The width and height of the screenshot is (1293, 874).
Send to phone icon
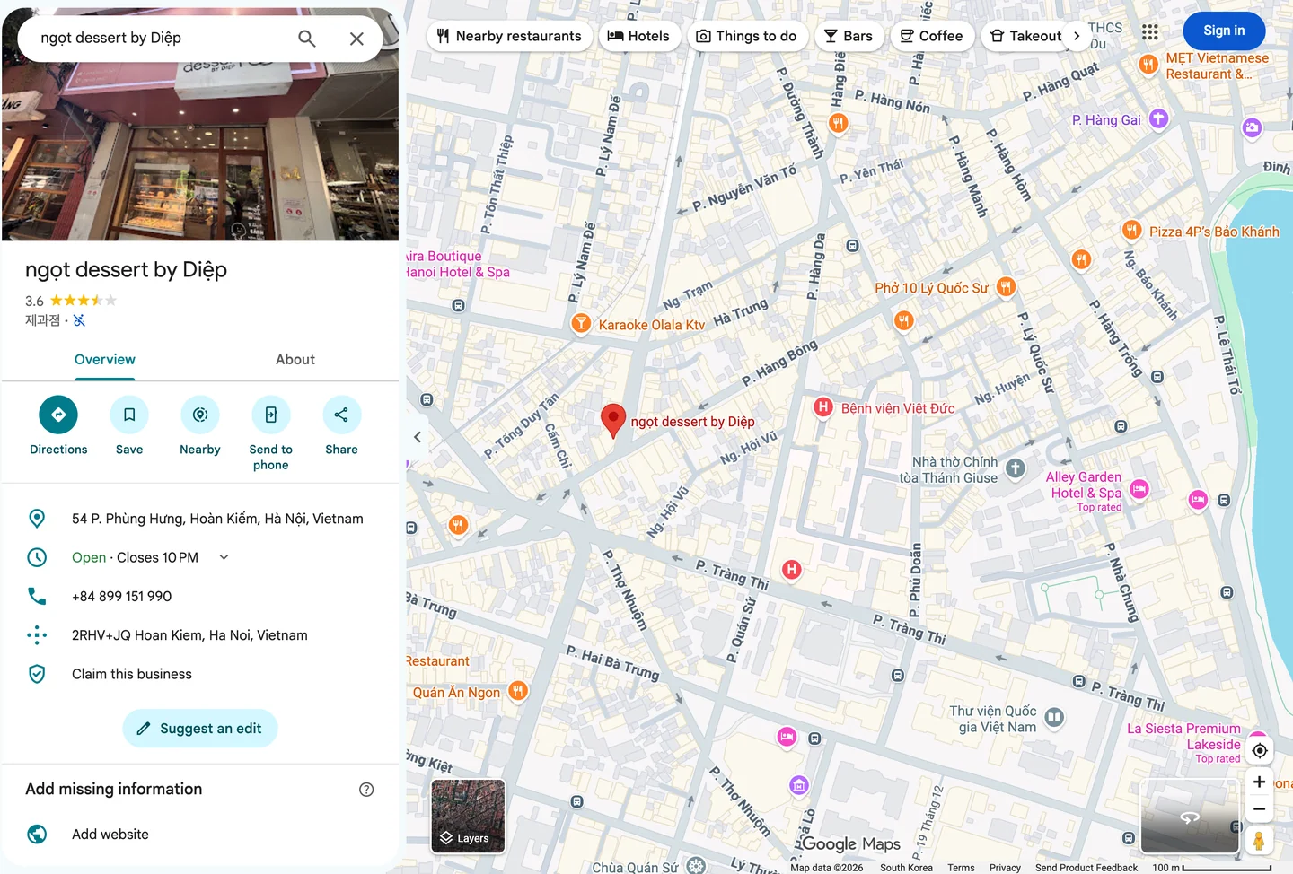pos(270,415)
